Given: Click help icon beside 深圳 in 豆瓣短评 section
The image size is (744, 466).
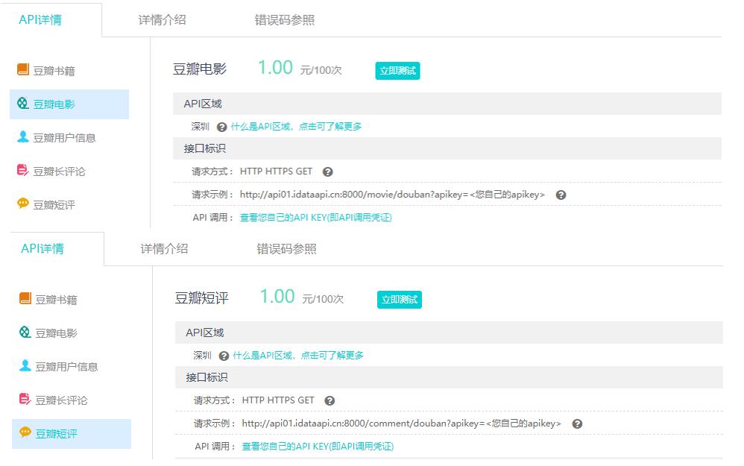Looking at the screenshot, I should coord(224,356).
